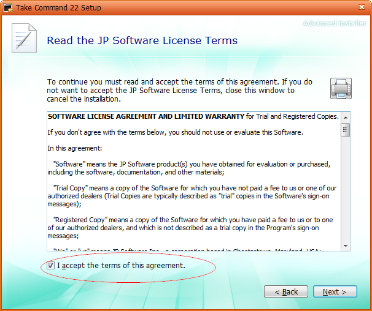Print the license agreement using printer icon

tap(341, 89)
